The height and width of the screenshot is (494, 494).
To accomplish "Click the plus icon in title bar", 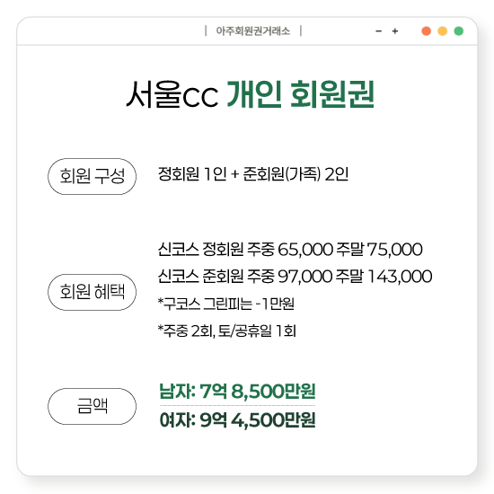I will 395,31.
